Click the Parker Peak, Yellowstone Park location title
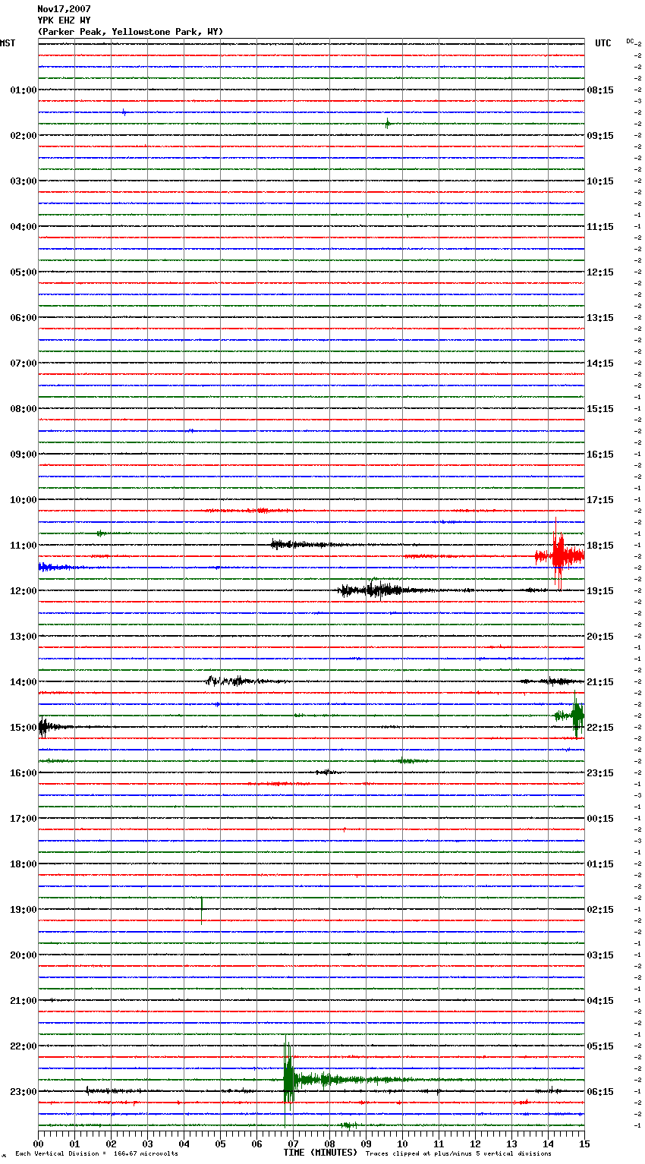 (131, 32)
